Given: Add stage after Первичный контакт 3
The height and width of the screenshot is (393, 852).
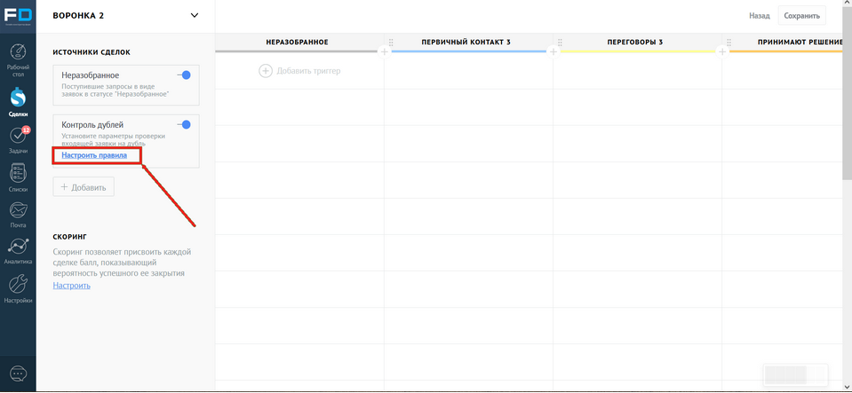Looking at the screenshot, I should 553,51.
